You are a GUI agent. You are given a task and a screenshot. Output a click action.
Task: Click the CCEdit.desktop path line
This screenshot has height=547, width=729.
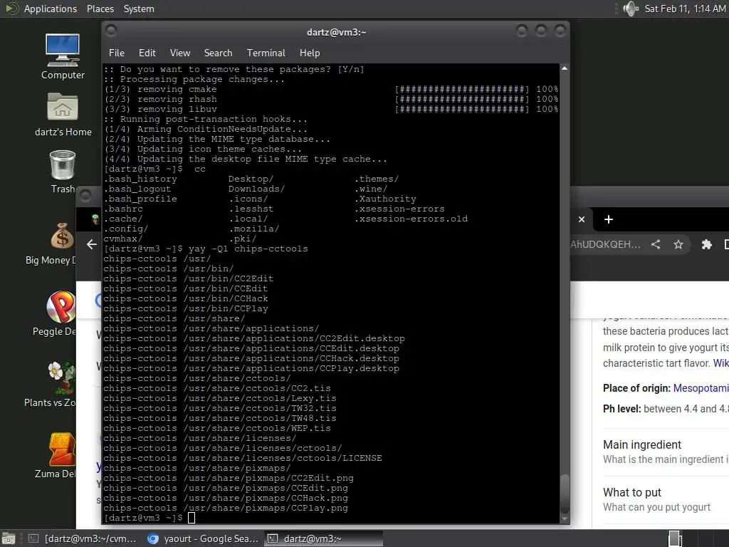251,348
